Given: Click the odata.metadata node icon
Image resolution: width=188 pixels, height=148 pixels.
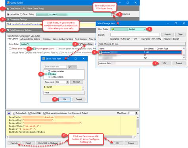Looking at the screenshot, I should pyautogui.click(x=49, y=71).
